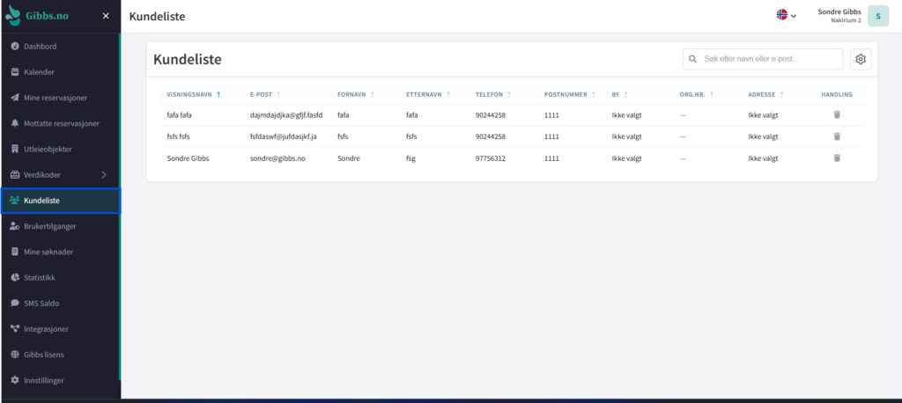Click the Gibbs lisens globe icon
This screenshot has width=902, height=403.
(x=15, y=355)
